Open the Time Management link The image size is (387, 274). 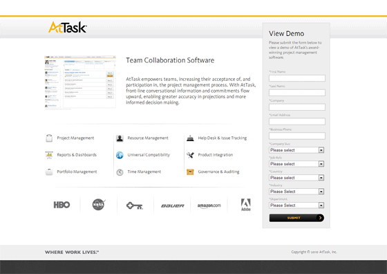144,172
